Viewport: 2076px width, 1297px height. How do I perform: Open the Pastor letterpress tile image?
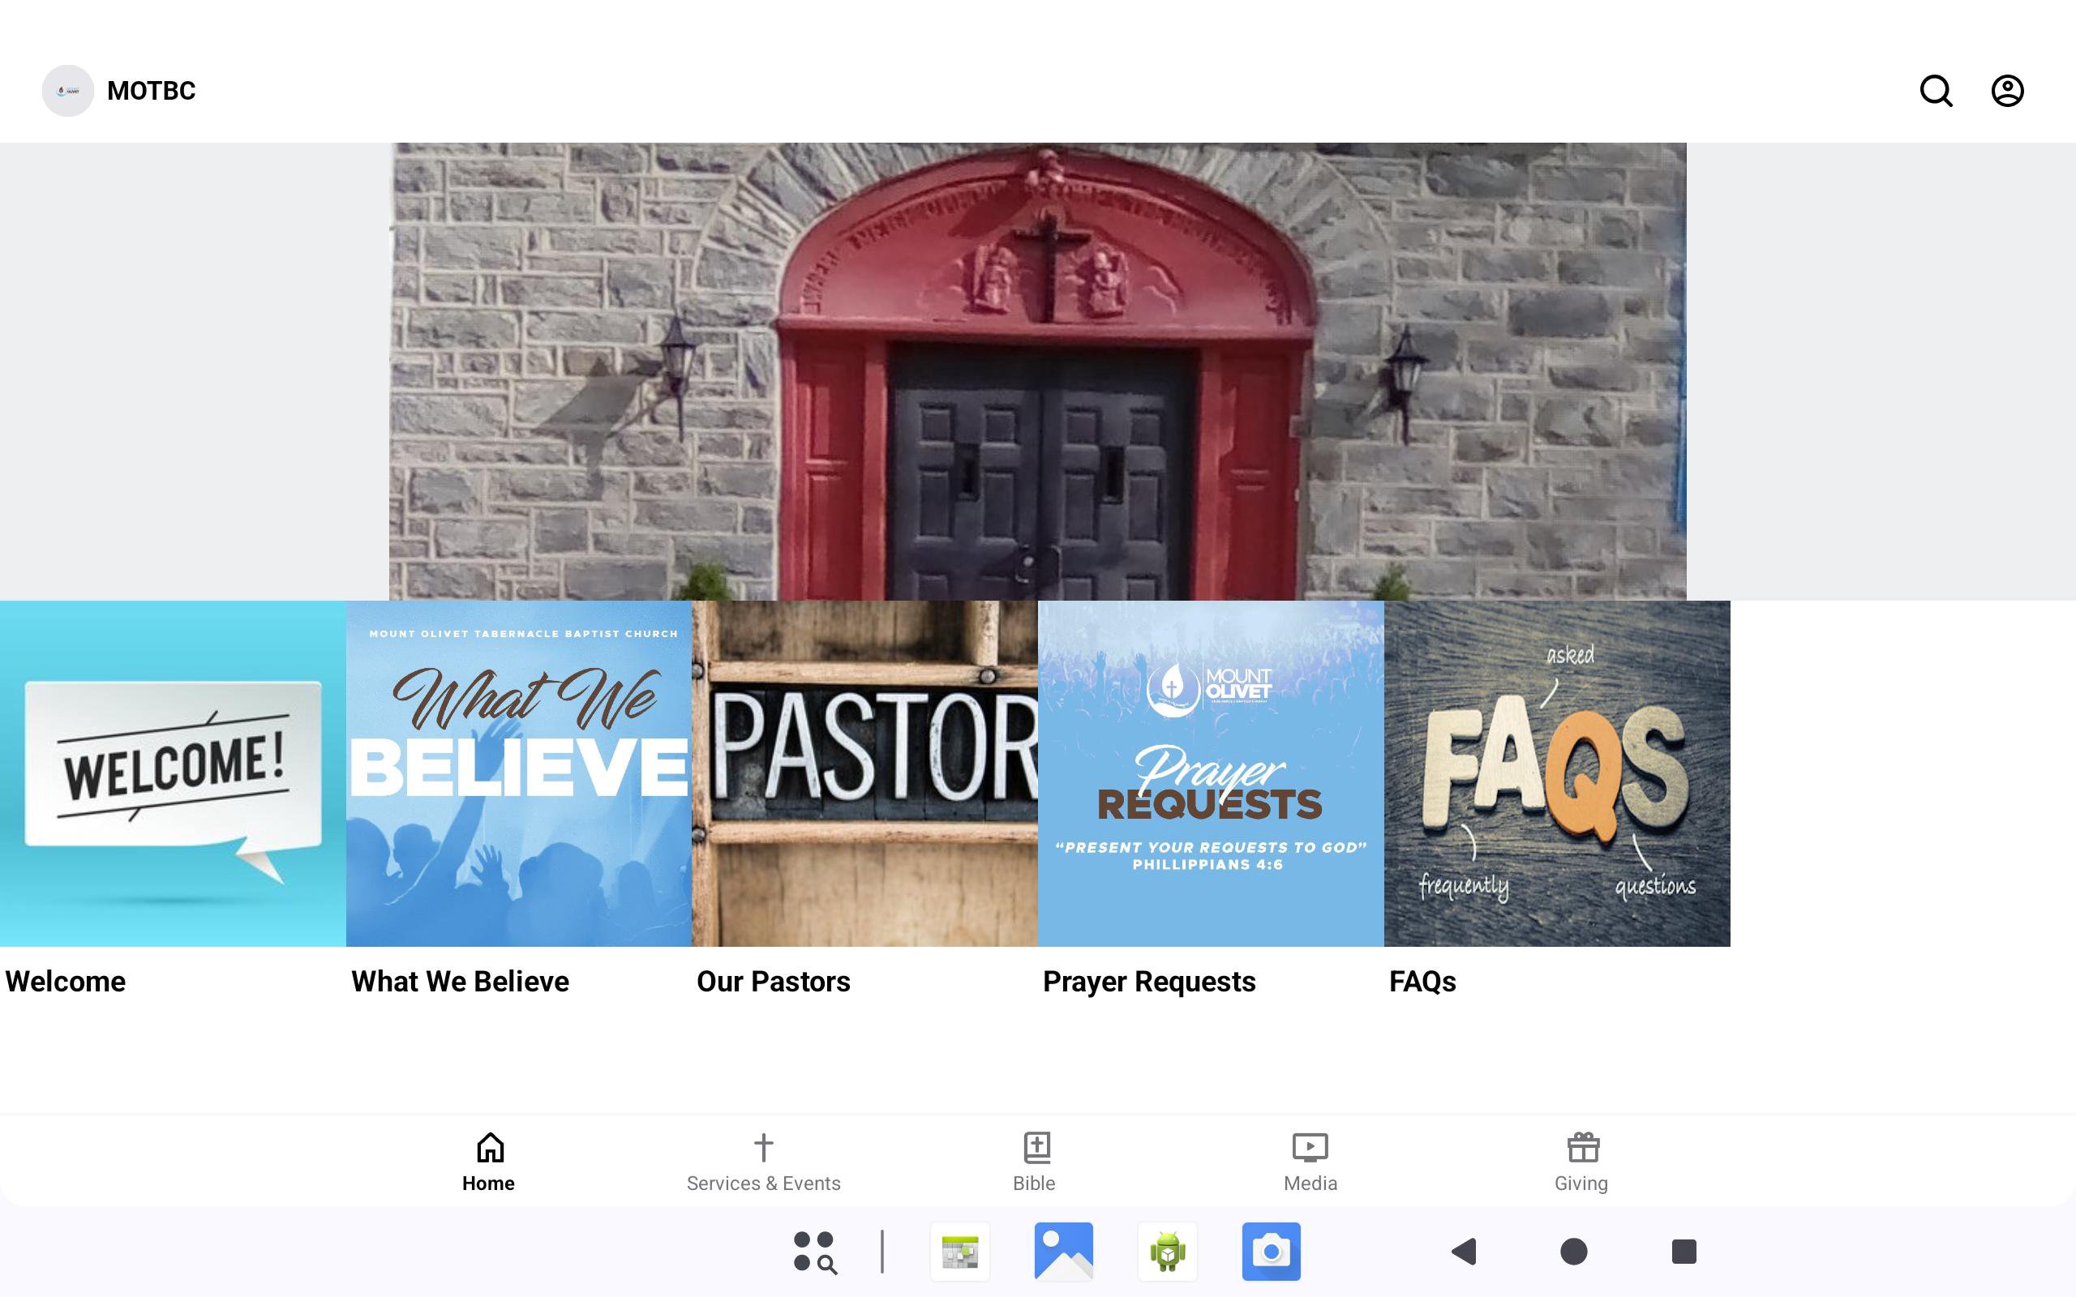pyautogui.click(x=864, y=773)
